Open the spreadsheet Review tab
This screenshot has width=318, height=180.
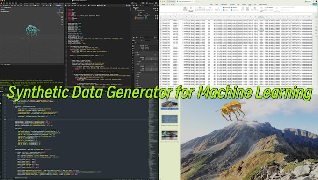[x=244, y=4]
